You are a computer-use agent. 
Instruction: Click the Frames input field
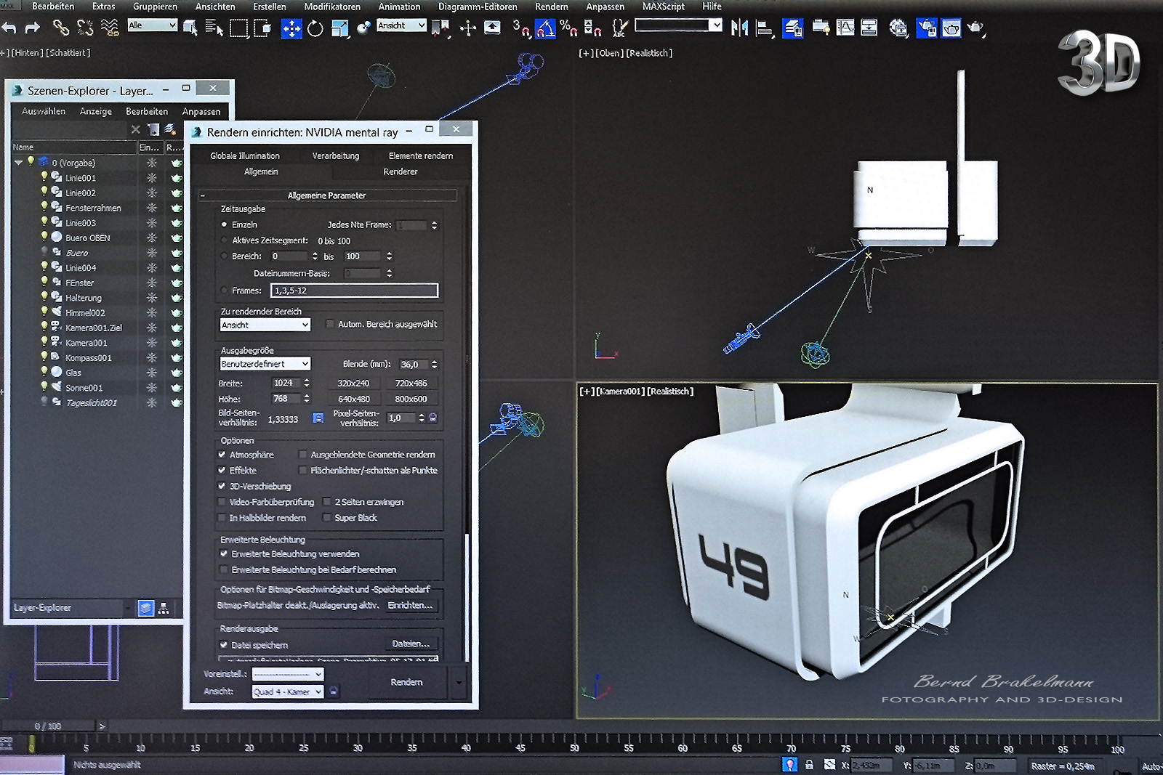[354, 291]
